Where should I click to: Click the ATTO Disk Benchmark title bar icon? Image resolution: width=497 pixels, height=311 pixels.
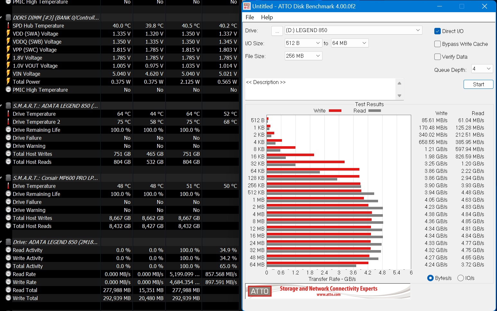click(247, 6)
